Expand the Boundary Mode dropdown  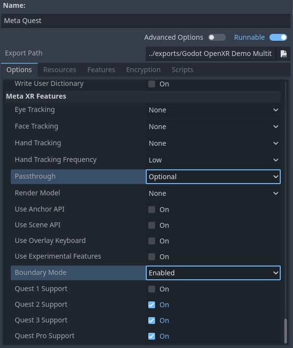pos(213,273)
